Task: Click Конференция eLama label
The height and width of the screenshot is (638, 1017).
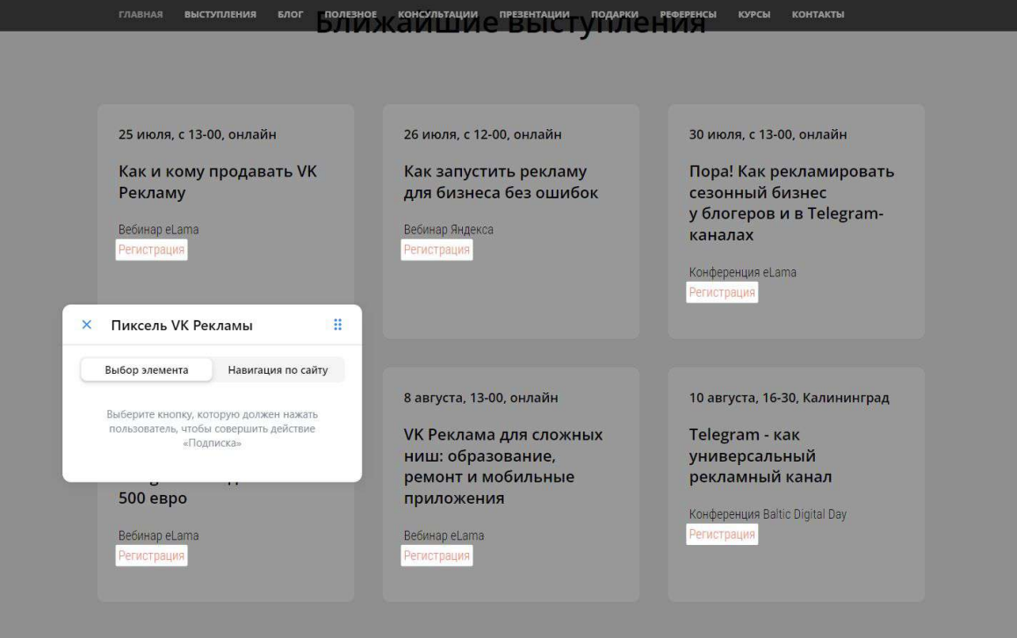Action: click(743, 272)
